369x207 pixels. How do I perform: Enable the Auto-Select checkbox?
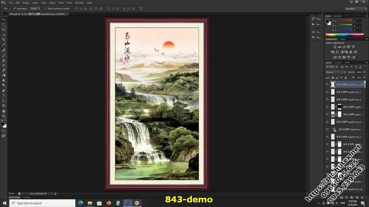click(x=14, y=9)
